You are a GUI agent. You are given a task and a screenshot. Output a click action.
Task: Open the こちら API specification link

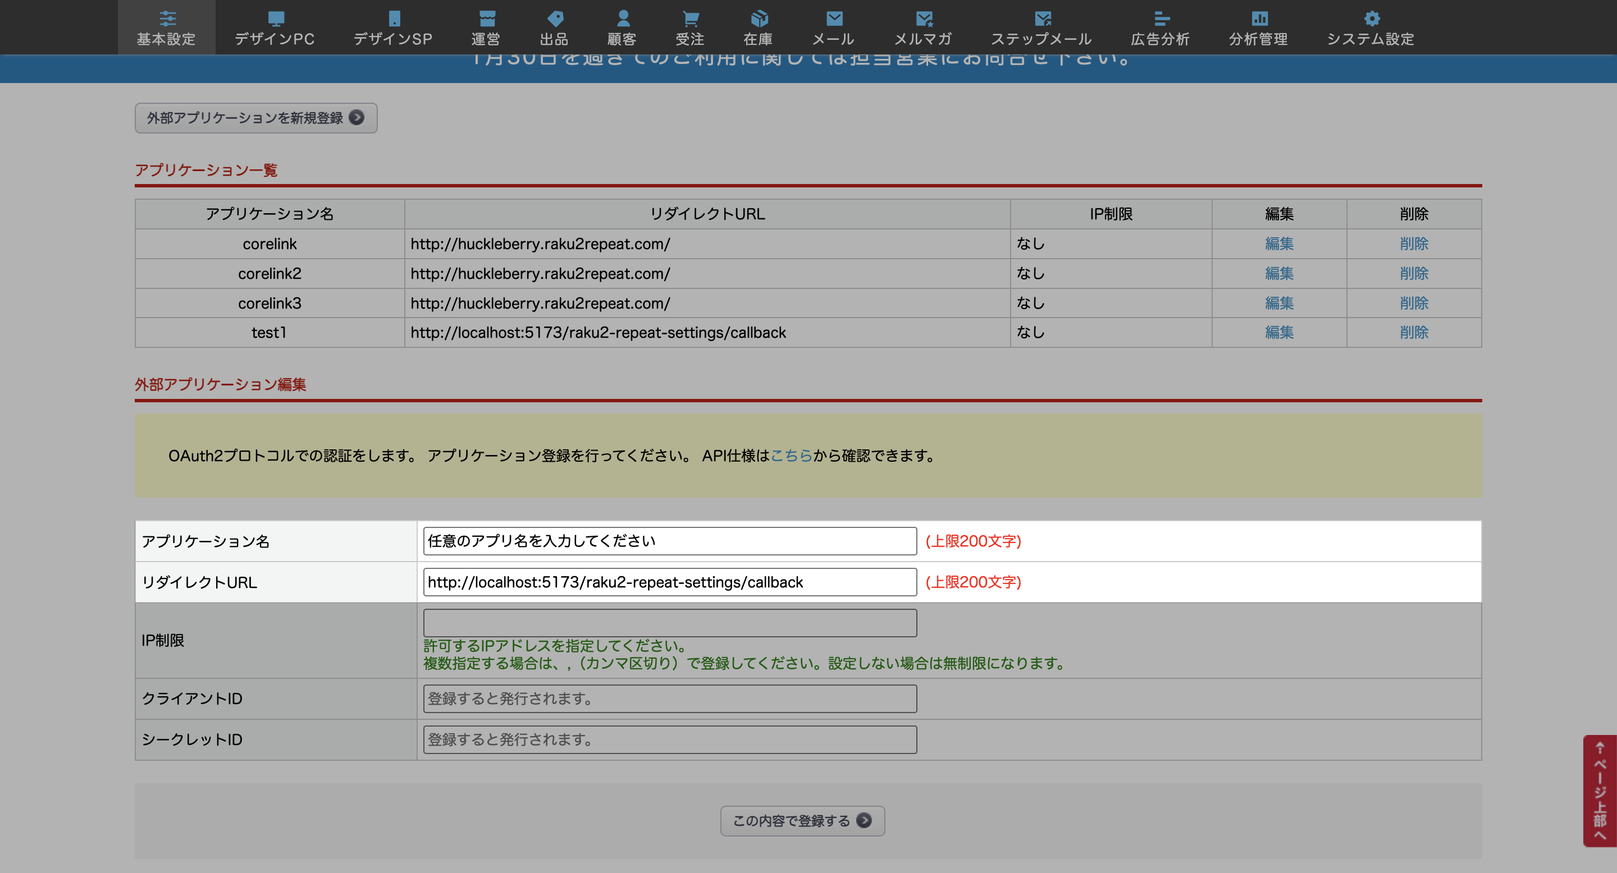point(791,456)
